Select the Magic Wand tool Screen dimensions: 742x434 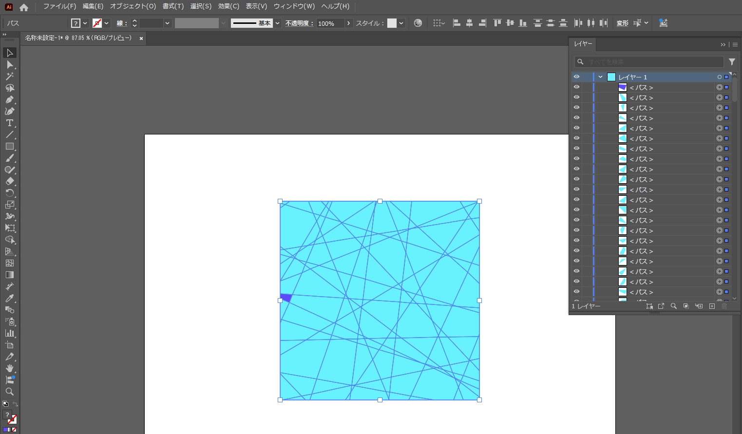click(10, 76)
